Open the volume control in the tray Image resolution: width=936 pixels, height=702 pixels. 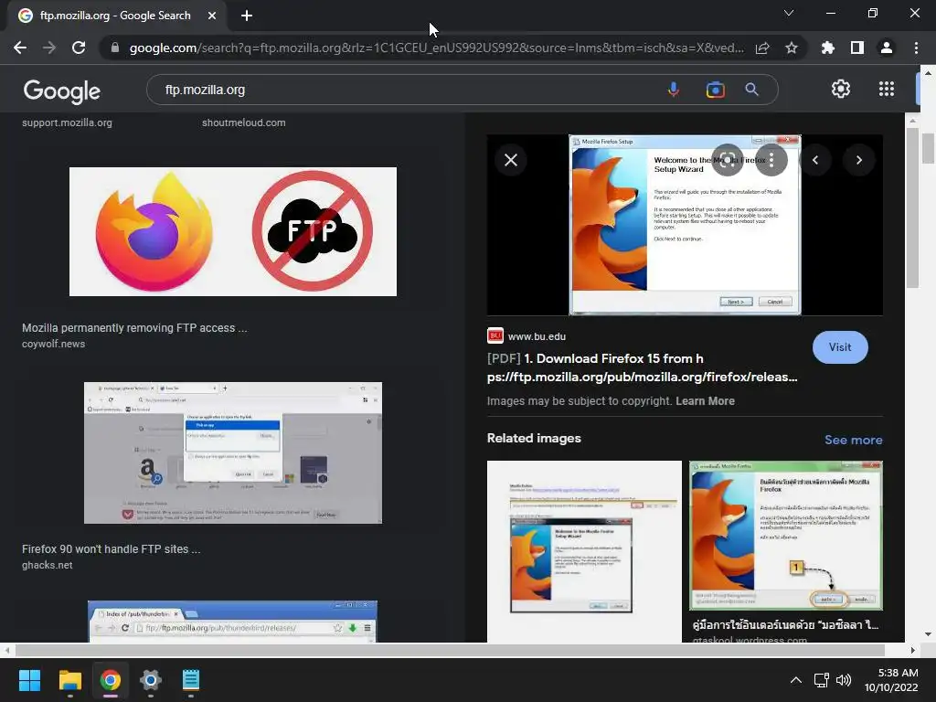click(844, 680)
